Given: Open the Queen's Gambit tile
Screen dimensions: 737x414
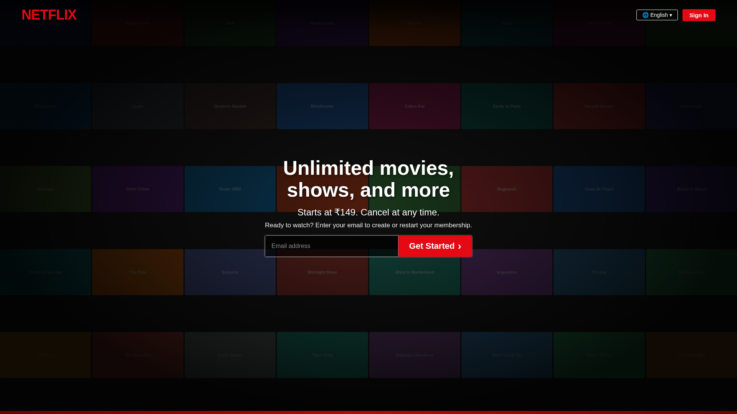Looking at the screenshot, I should click(230, 106).
